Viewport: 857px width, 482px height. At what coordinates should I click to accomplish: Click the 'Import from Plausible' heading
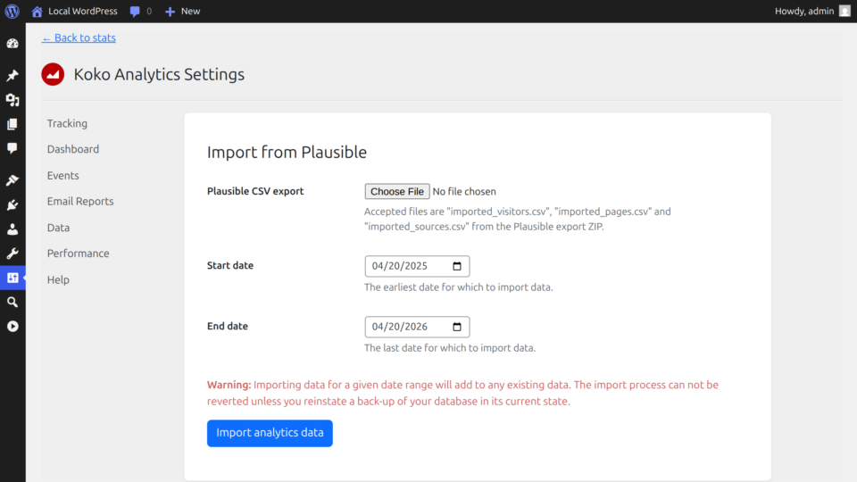click(x=287, y=152)
